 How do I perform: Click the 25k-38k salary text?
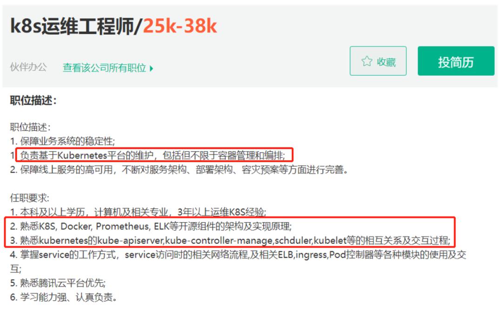coord(180,26)
